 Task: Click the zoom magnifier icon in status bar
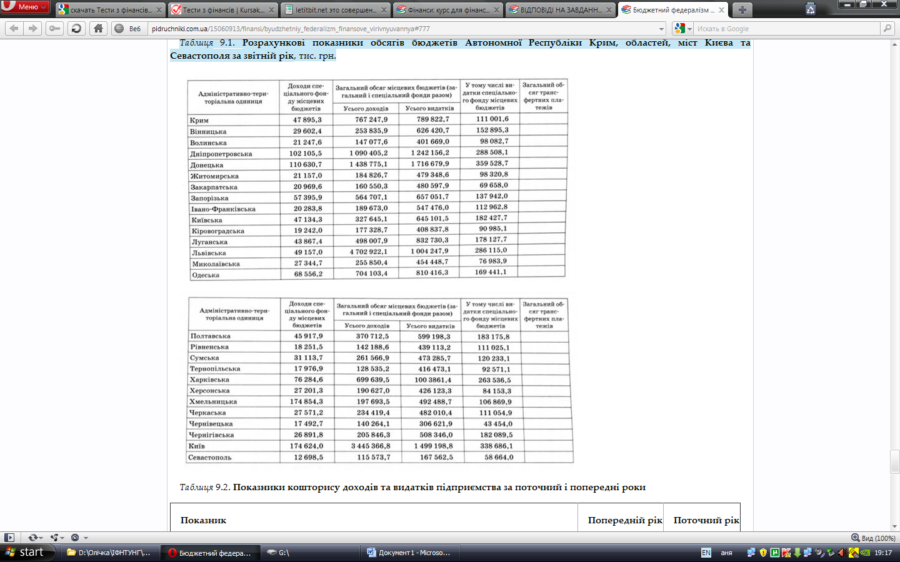[x=855, y=538]
